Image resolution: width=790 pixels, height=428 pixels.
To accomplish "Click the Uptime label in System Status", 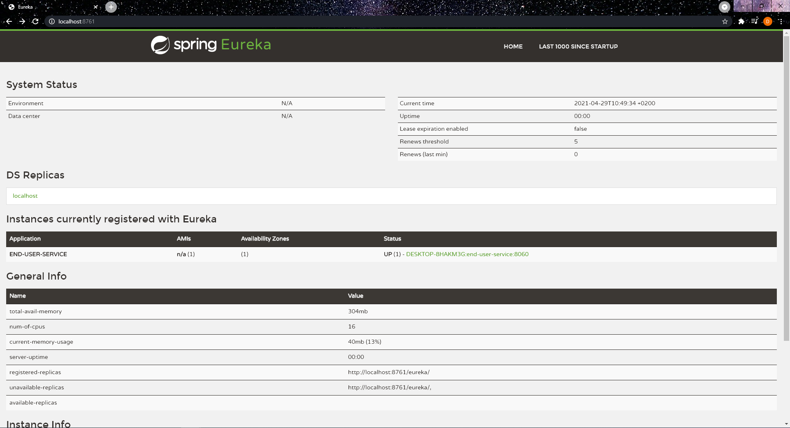I will point(409,116).
